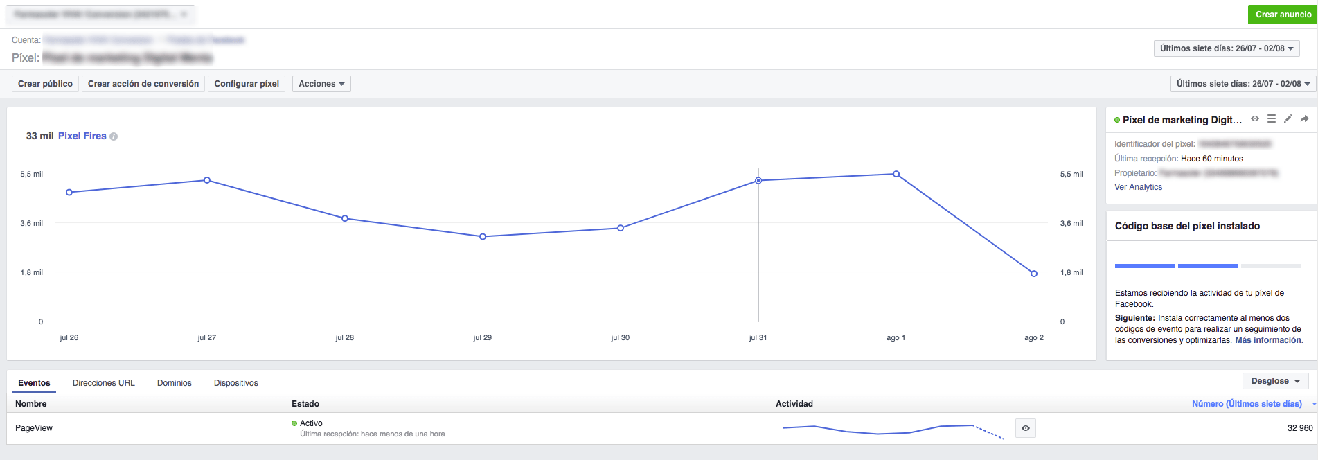Viewport: 1318px width, 460px height.
Task: Open the Direcciones URL tab
Action: click(x=104, y=383)
